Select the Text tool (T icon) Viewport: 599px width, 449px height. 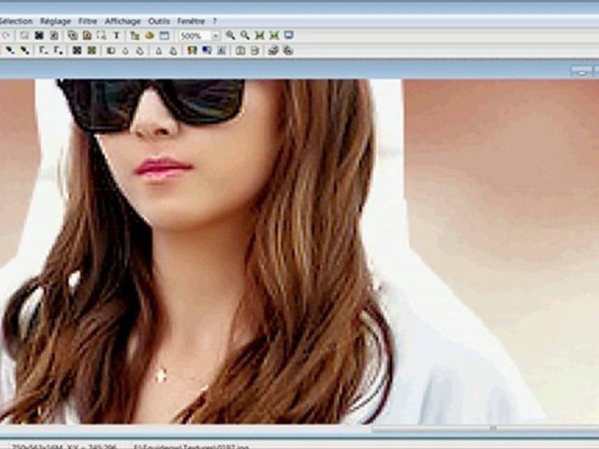[117, 36]
